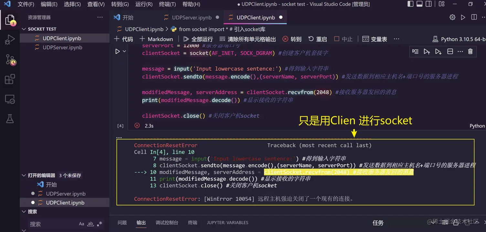Select the Python 3.10.5 64-bit kernel
This screenshot has width=486, height=232.
coord(459,39)
